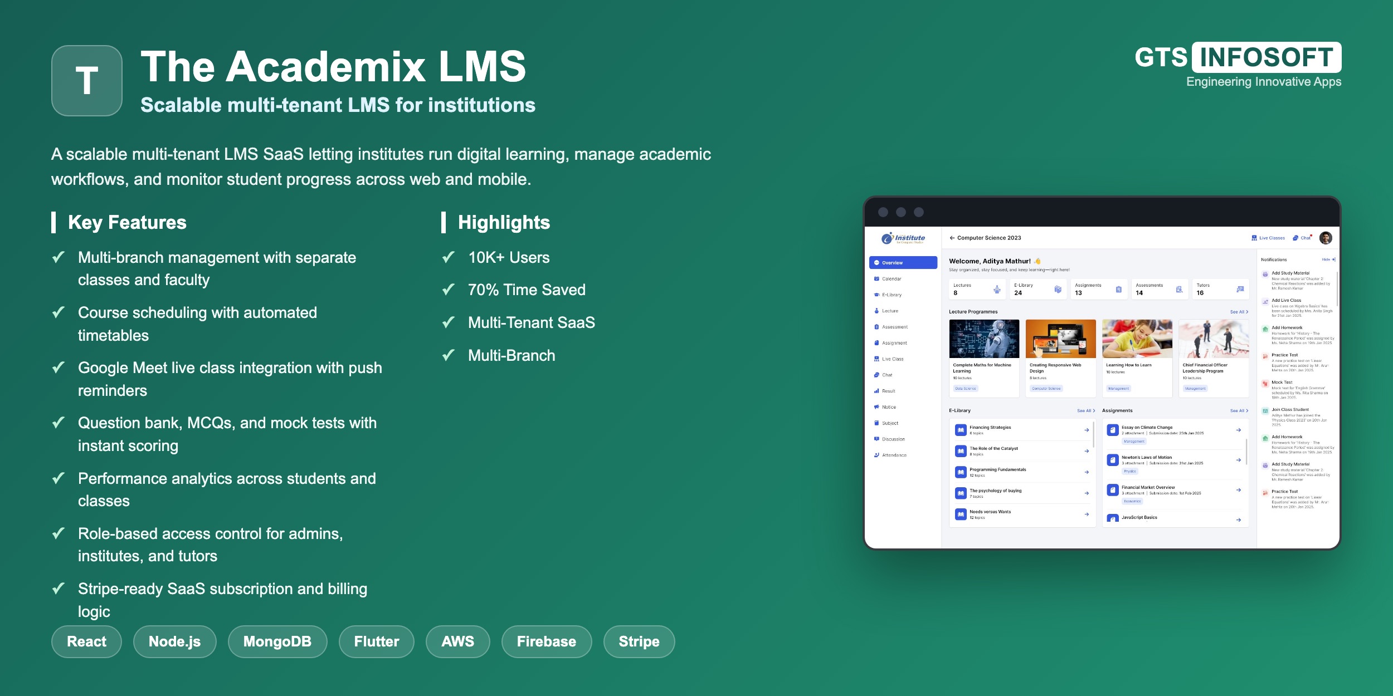Click the Assignment sidebar icon
Screen dimensions: 1393x696
pos(876,343)
